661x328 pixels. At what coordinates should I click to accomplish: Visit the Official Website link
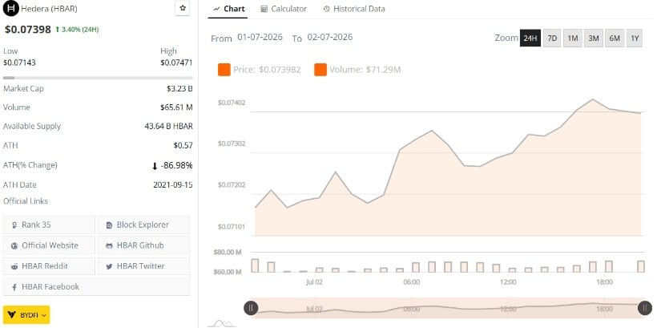pos(49,245)
